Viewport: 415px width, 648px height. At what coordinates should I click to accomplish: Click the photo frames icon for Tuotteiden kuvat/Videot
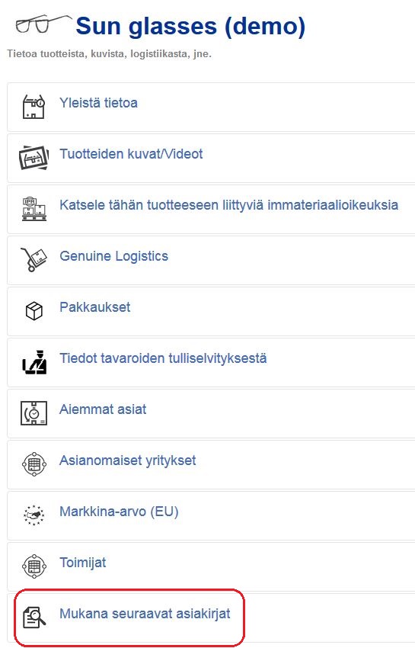[x=34, y=158]
